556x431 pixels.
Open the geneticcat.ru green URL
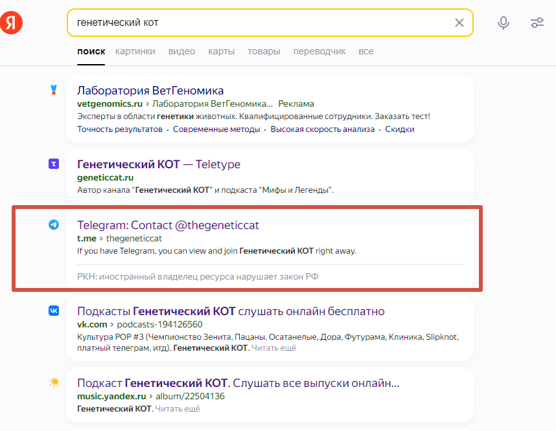[x=105, y=177]
